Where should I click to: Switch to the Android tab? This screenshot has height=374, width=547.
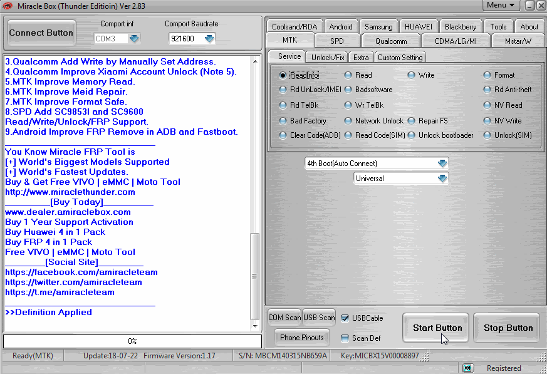pos(341,26)
